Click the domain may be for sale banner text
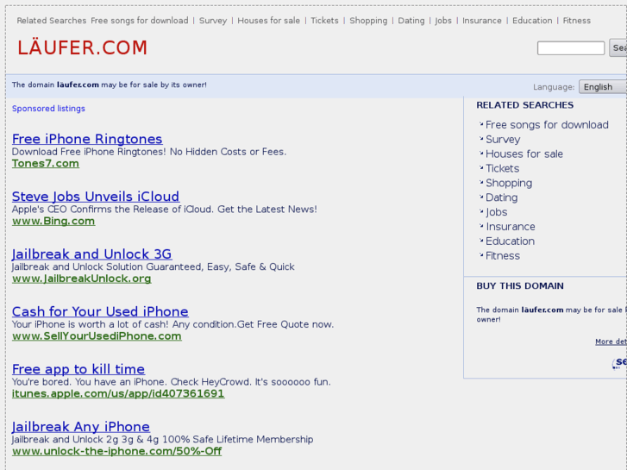 (x=110, y=85)
